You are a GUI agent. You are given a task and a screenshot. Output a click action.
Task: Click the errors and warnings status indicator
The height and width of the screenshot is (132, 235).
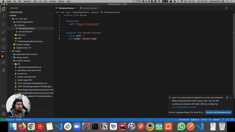(x=10, y=120)
